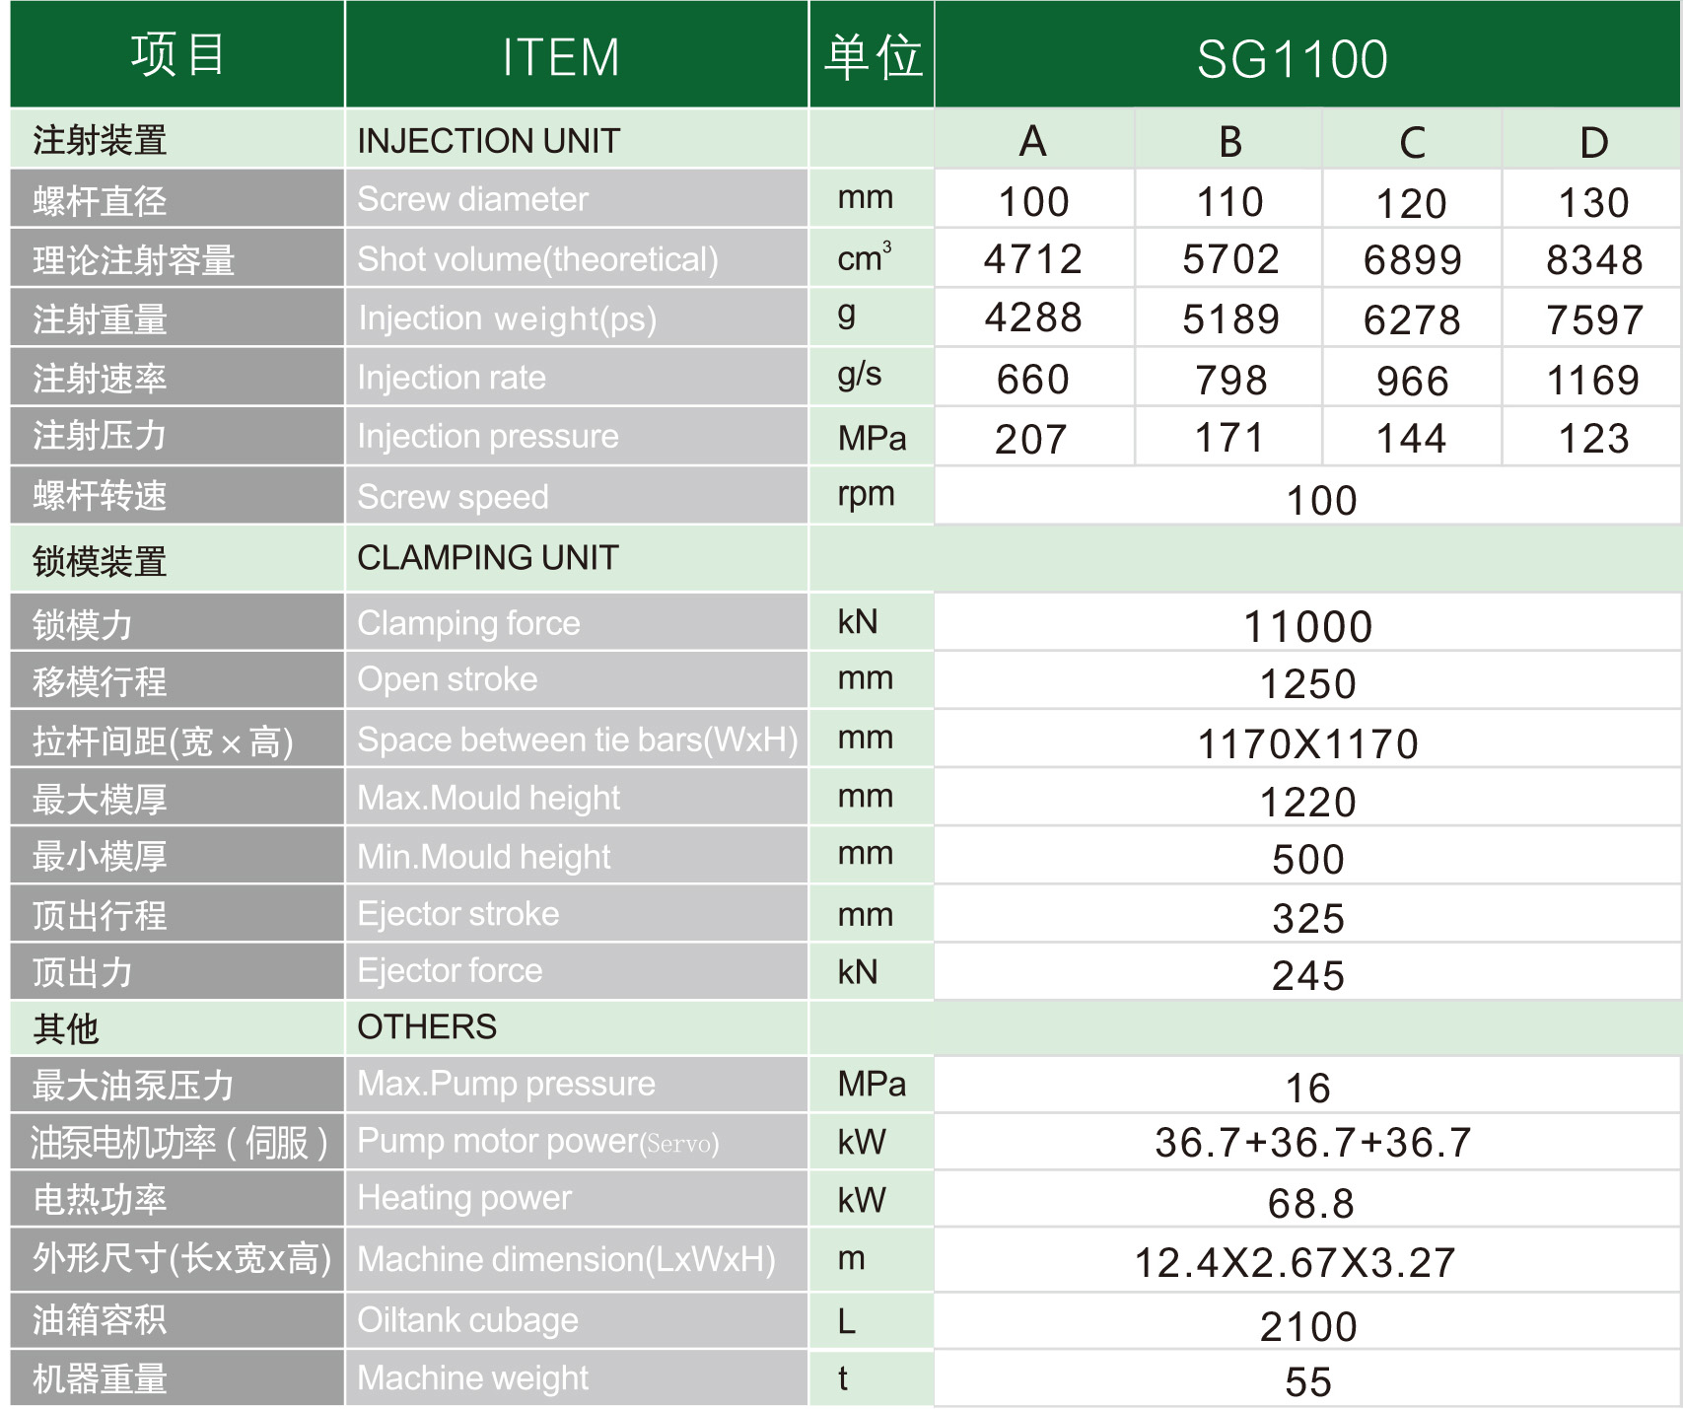Select clamping force value 11000
This screenshot has width=1683, height=1409.
(x=1311, y=623)
